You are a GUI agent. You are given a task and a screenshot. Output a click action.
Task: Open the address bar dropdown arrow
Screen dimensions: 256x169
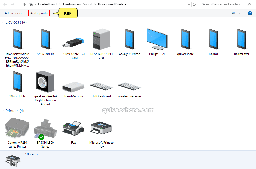[x=189, y=4]
